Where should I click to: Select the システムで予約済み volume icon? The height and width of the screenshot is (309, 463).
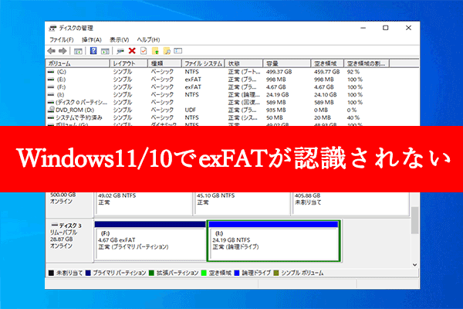[51, 117]
